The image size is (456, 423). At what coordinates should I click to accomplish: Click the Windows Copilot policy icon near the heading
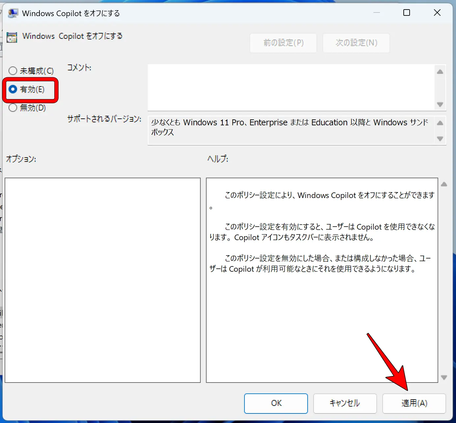(12, 37)
